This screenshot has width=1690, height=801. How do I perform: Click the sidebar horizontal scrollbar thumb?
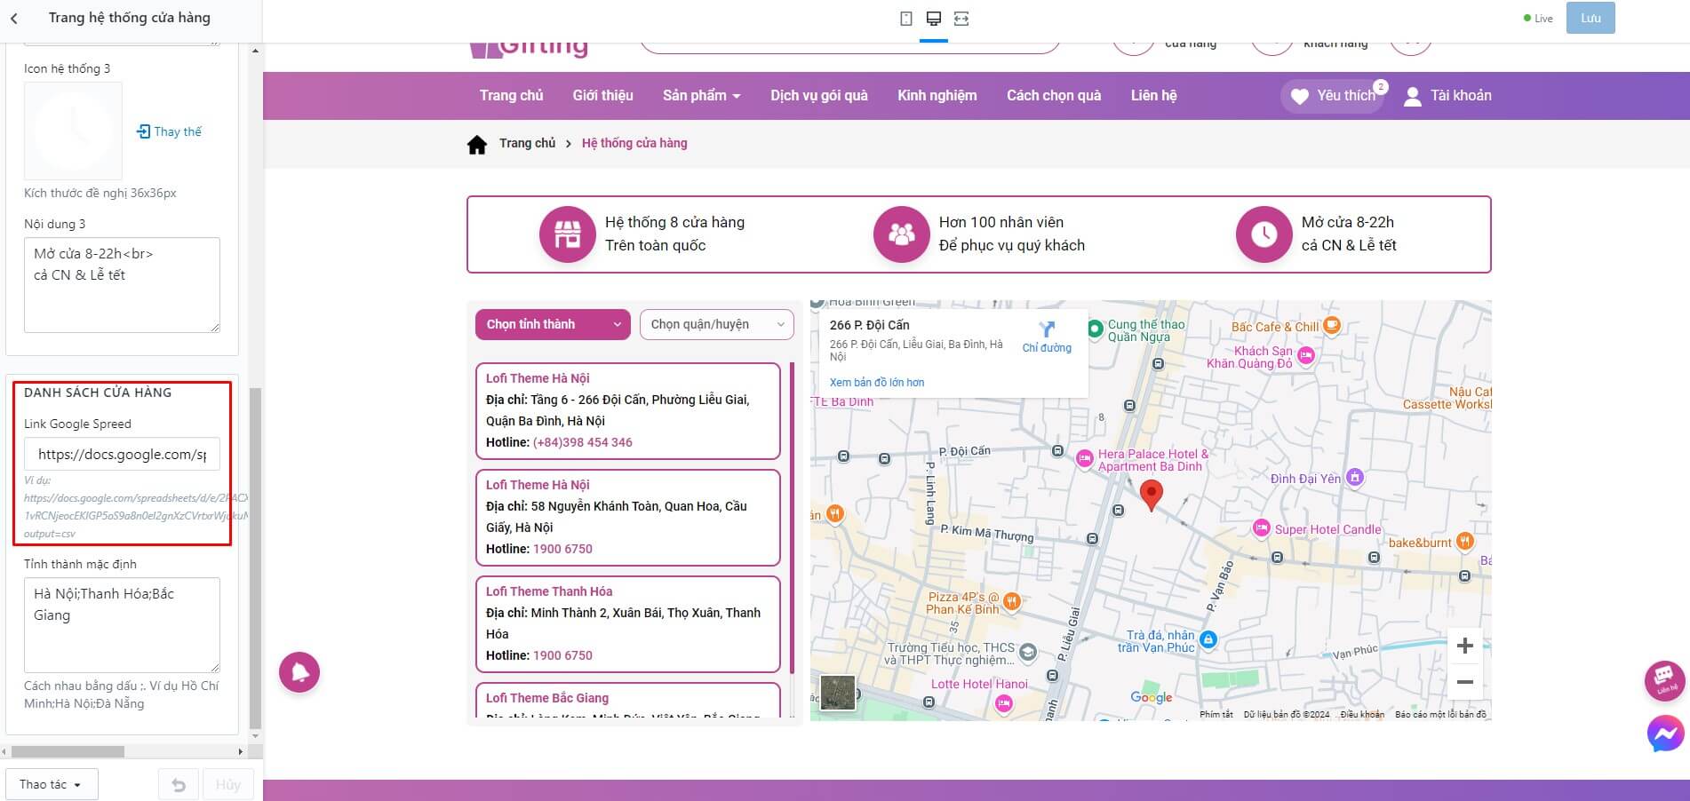68,751
